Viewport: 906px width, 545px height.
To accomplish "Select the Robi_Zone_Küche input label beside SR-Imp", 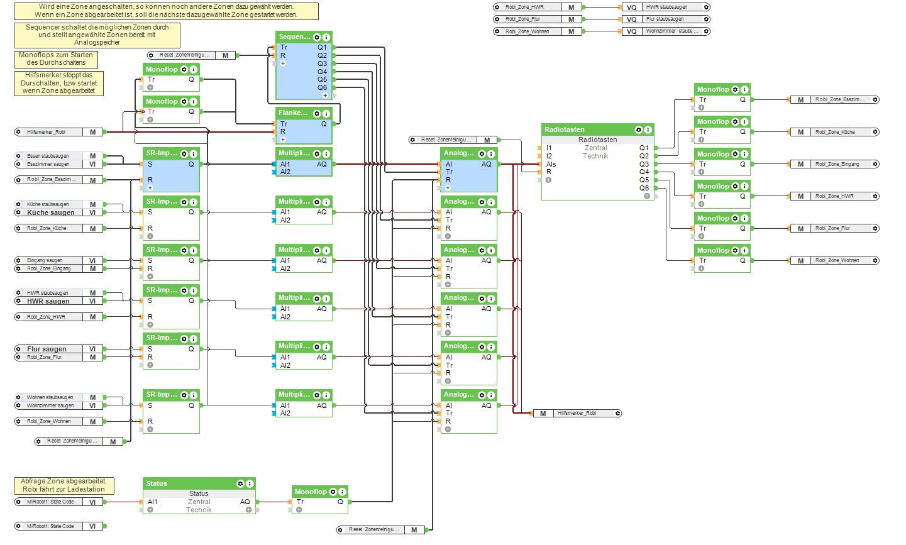I will pos(47,228).
